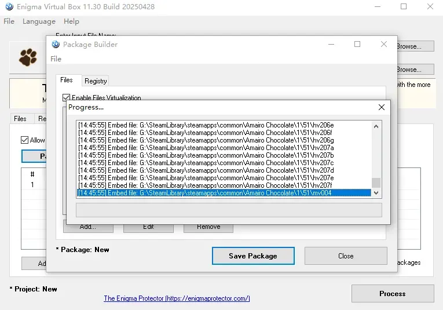The width and height of the screenshot is (443, 310).
Task: Click the second Browse button in main window
Action: (x=415, y=70)
